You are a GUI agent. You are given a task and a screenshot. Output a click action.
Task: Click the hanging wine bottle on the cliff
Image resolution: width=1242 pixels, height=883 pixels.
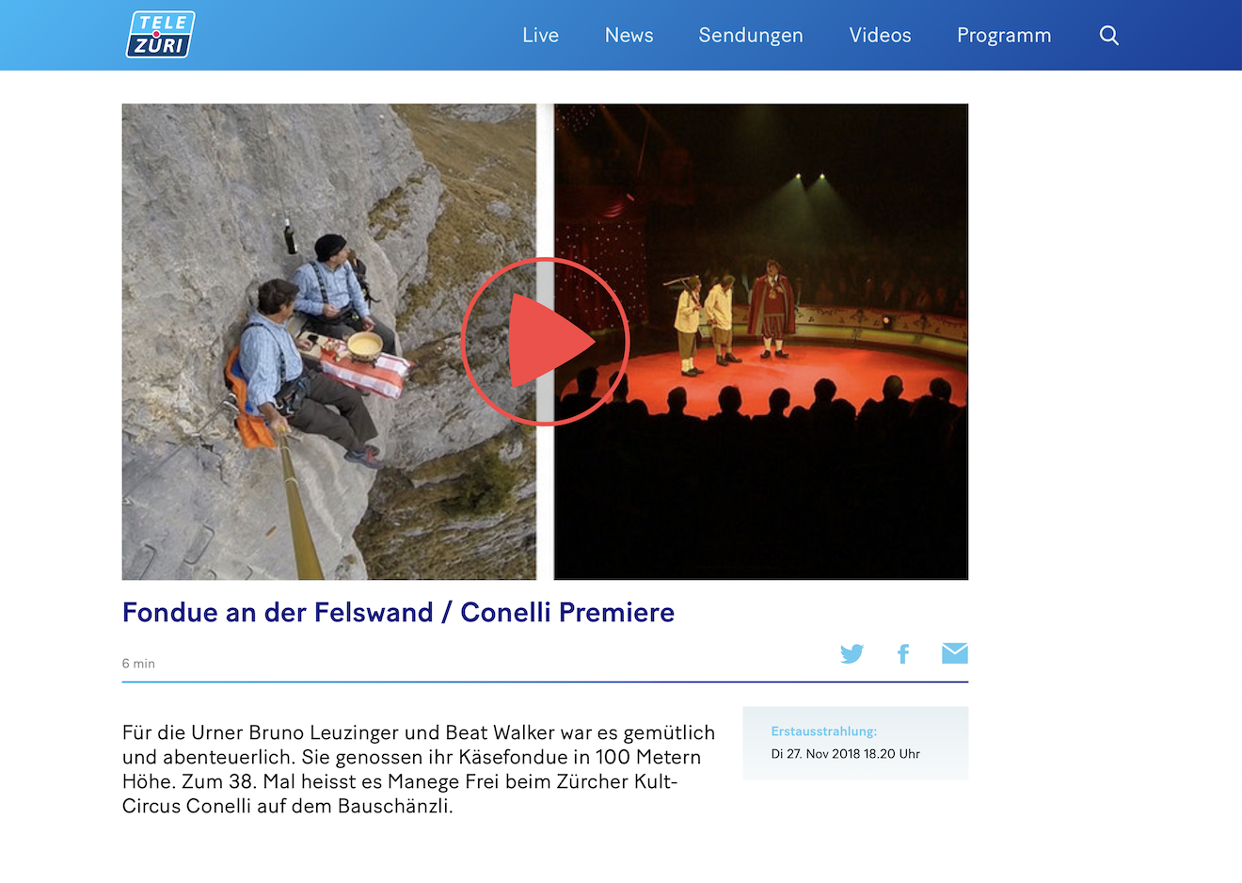pos(290,236)
